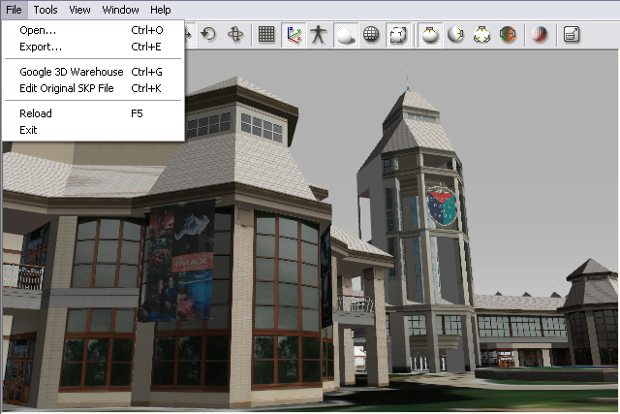Open the Window menu
620x414 pixels.
[x=120, y=10]
